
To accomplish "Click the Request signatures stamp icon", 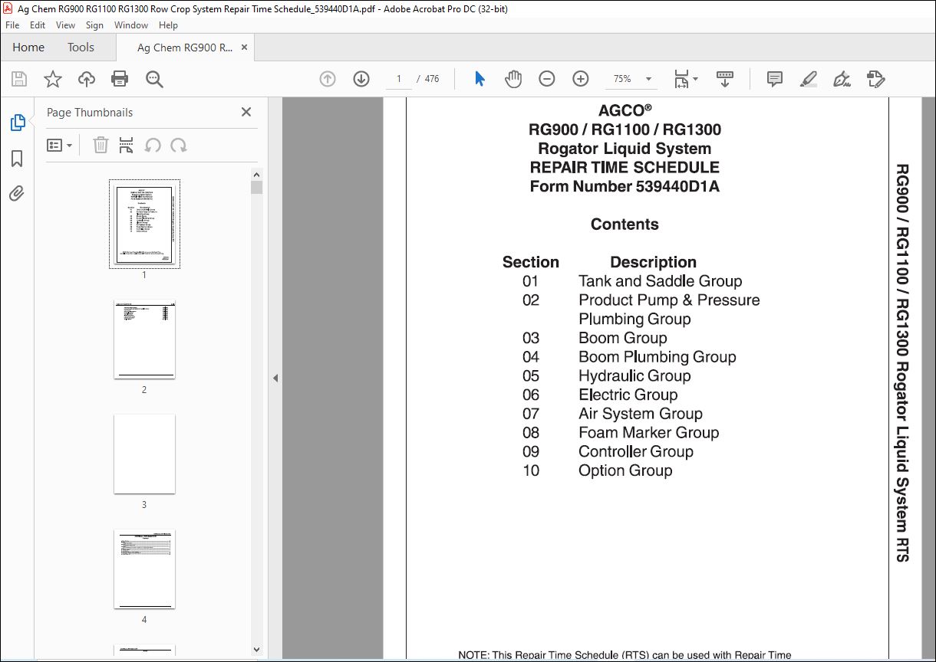I will click(875, 79).
